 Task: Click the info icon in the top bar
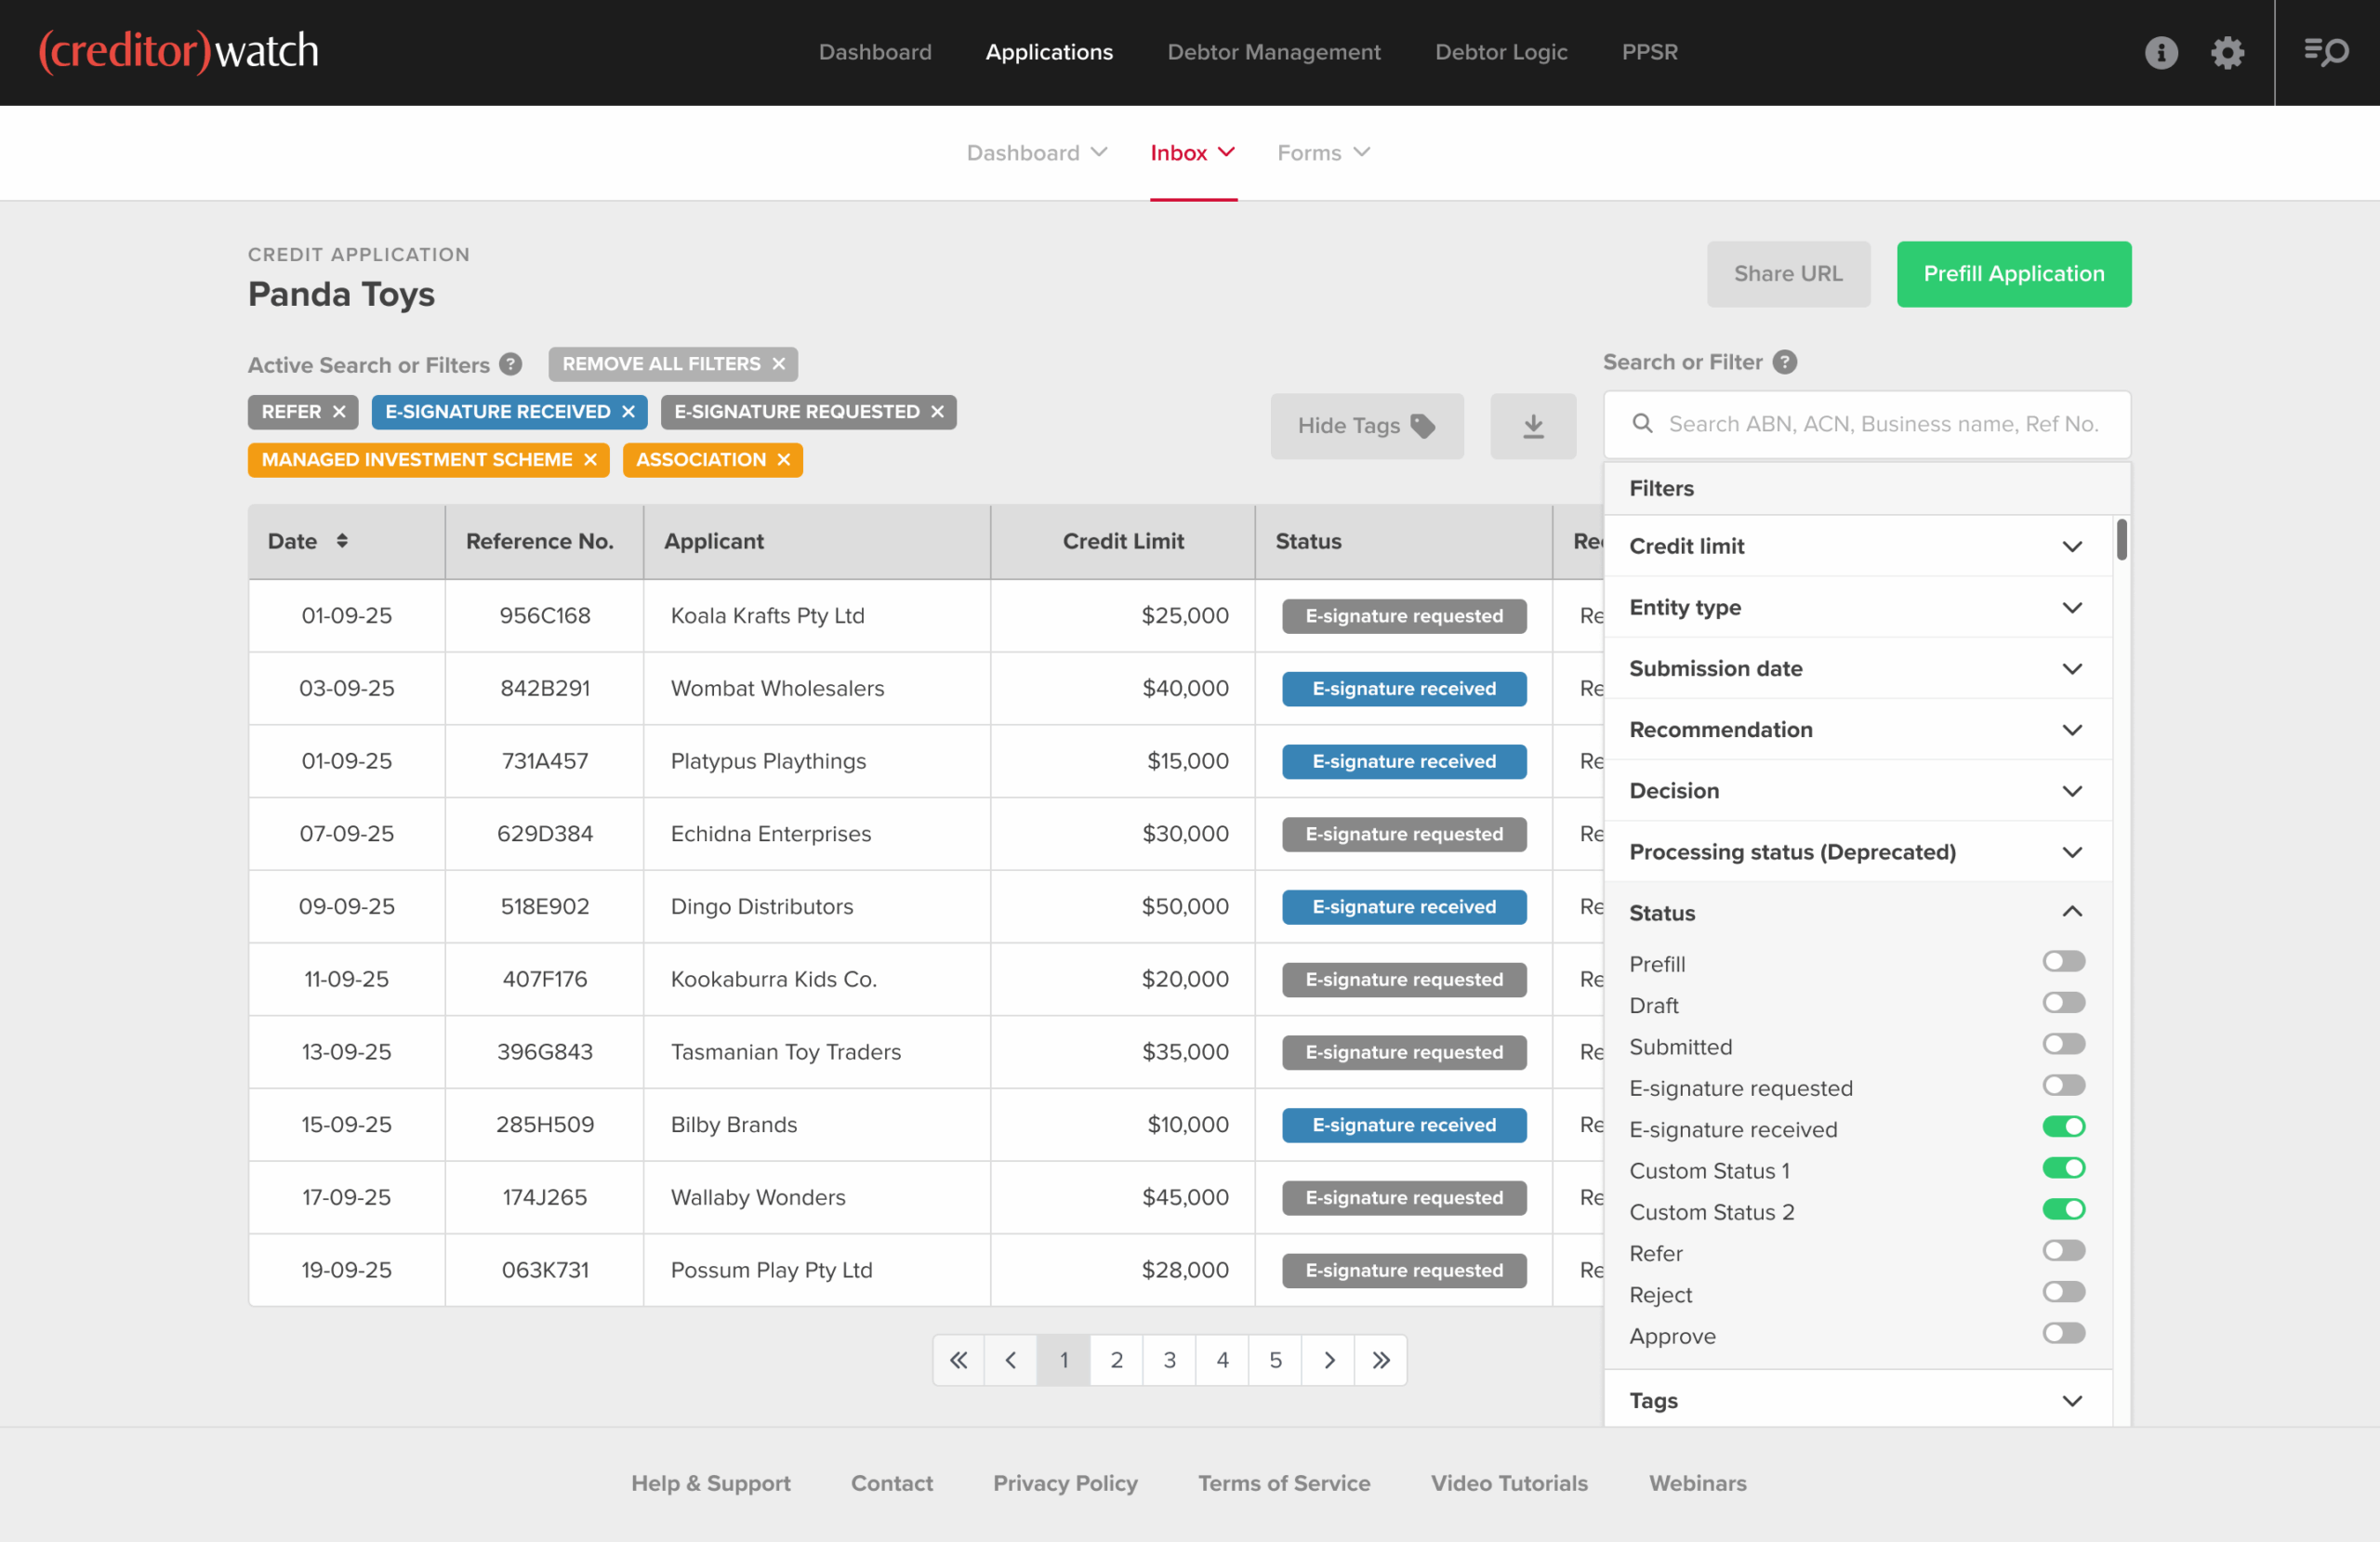coord(2161,52)
